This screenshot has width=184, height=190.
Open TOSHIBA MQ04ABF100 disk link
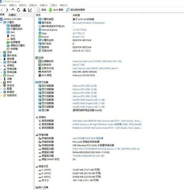click(x=88, y=156)
